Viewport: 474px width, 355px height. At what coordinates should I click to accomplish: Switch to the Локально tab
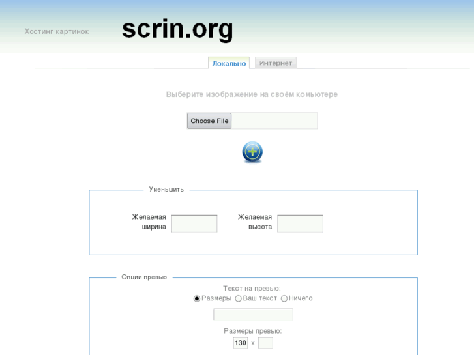pos(229,63)
